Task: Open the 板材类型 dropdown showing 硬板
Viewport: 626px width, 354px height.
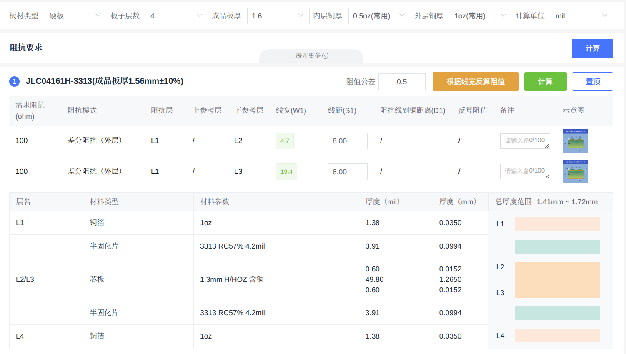Action: [x=75, y=16]
